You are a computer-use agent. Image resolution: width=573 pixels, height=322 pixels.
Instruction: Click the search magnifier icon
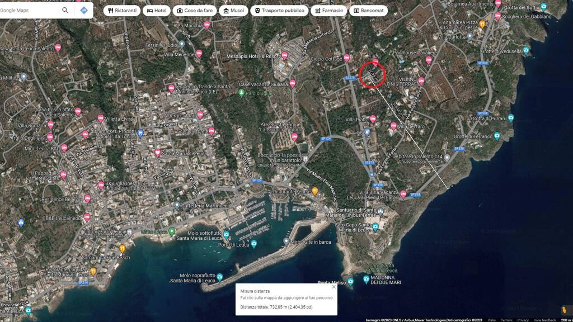(65, 10)
